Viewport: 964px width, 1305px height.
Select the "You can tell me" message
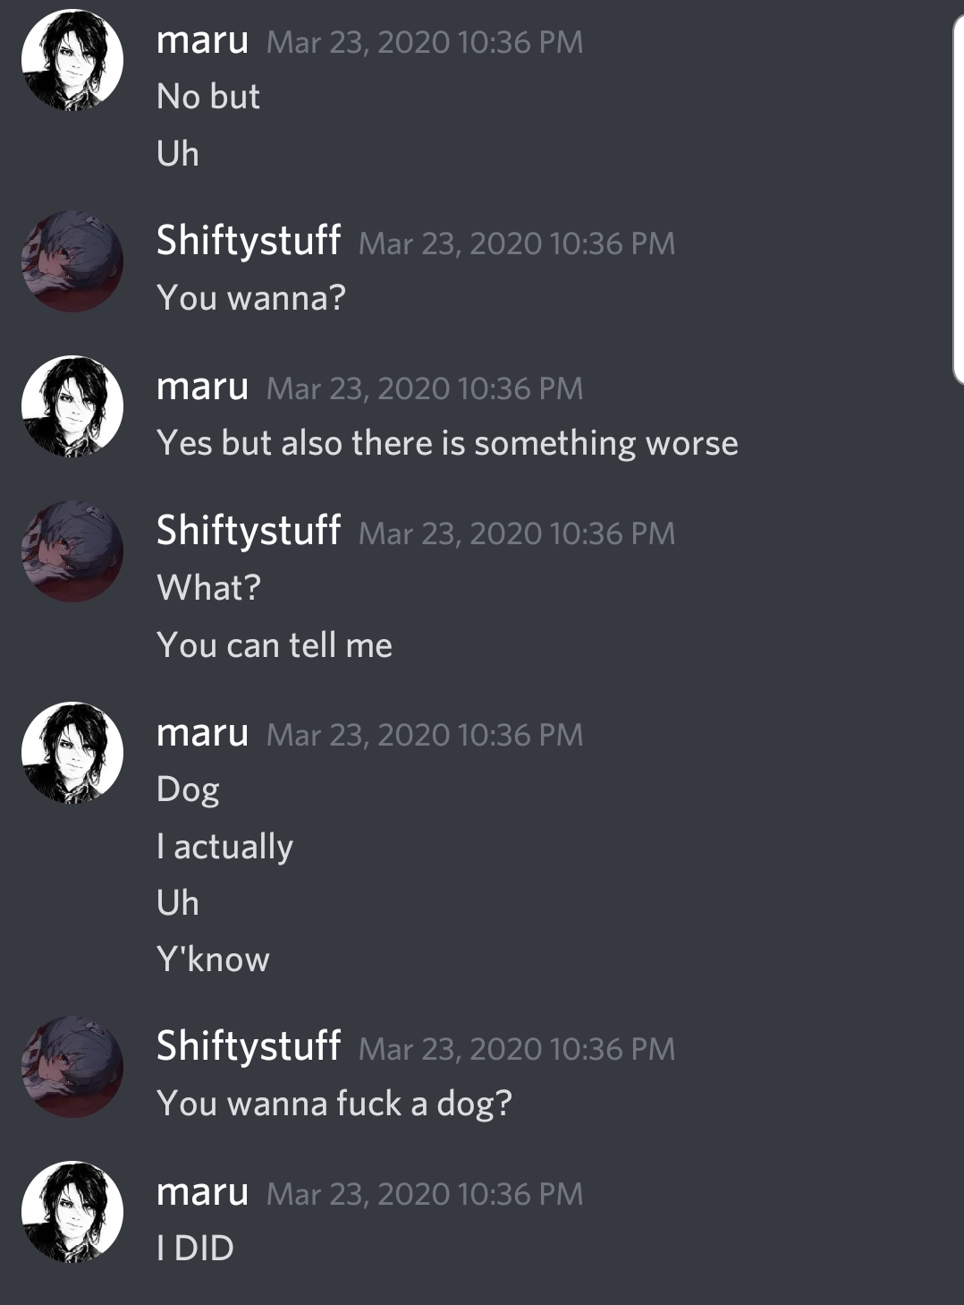click(x=275, y=645)
